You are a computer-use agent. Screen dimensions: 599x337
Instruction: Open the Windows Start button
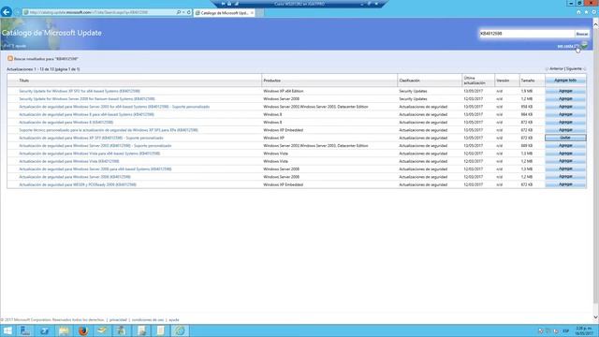click(7, 330)
